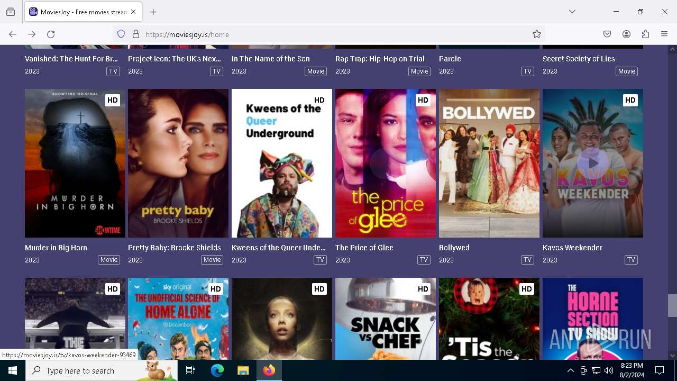Open recent browsing Firefox View icon
The image size is (677, 381).
pos(11,12)
